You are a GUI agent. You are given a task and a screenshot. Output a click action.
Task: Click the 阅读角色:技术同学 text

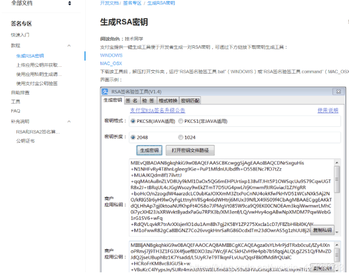(x=121, y=39)
